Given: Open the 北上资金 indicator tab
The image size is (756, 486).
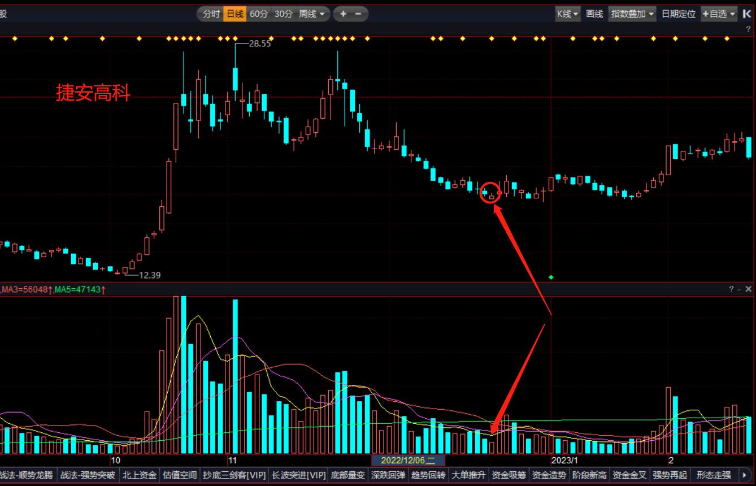Looking at the screenshot, I should (140, 475).
